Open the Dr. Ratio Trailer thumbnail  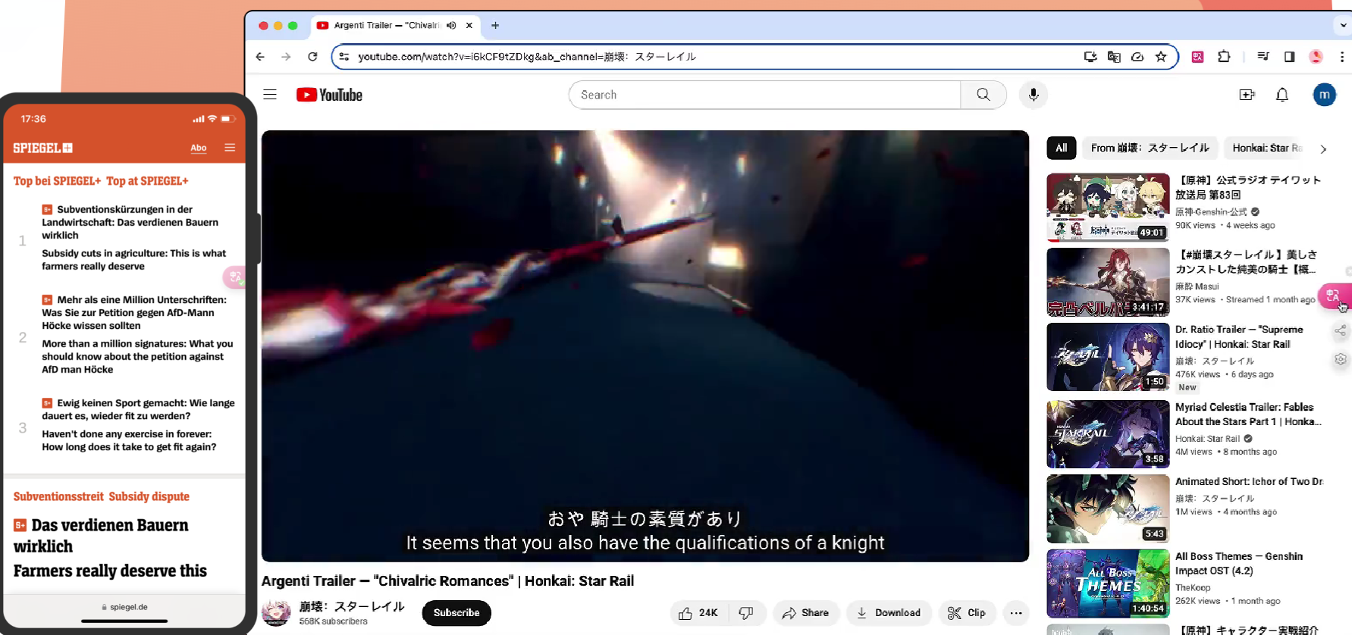pyautogui.click(x=1108, y=357)
